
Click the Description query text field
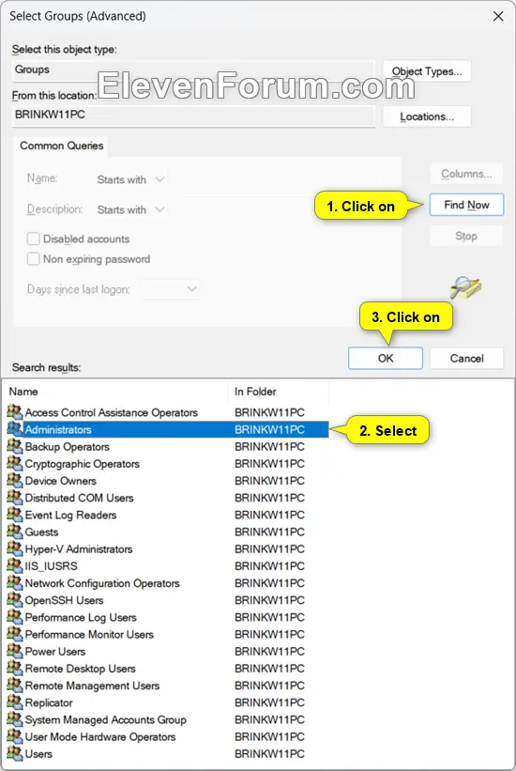[281, 208]
